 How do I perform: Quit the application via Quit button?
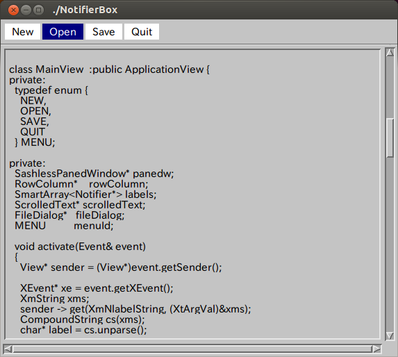pyautogui.click(x=142, y=32)
